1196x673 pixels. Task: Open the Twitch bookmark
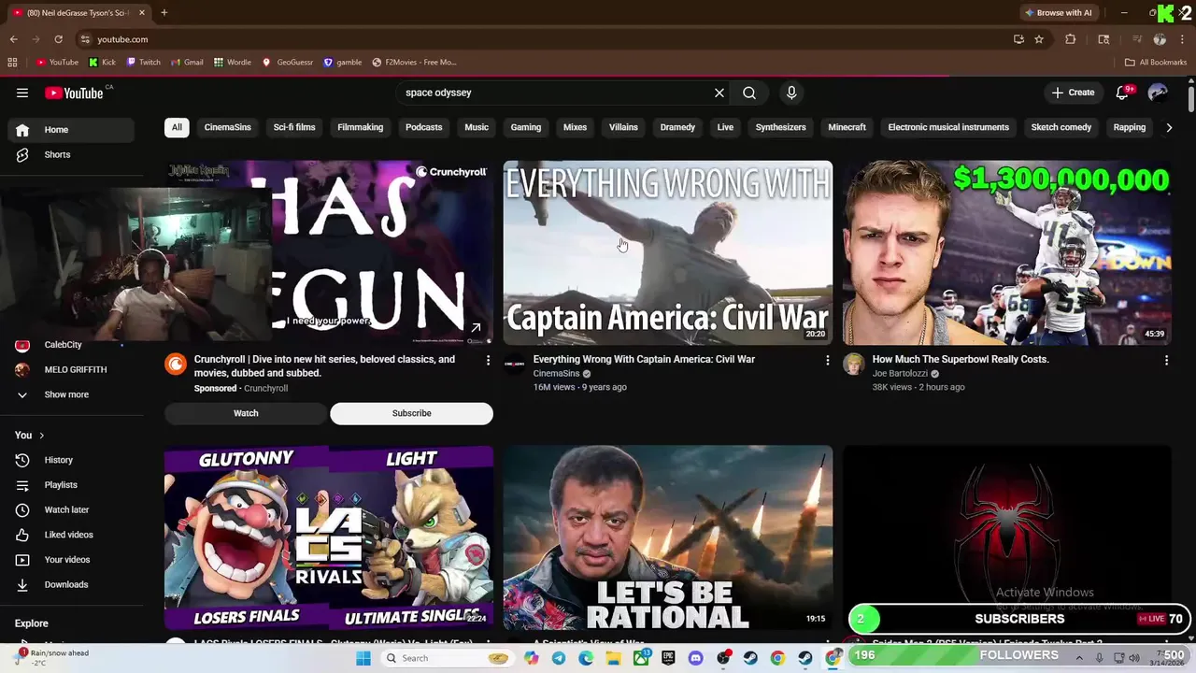[x=144, y=63]
